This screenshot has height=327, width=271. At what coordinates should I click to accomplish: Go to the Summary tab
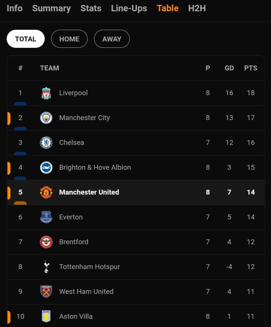(52, 9)
